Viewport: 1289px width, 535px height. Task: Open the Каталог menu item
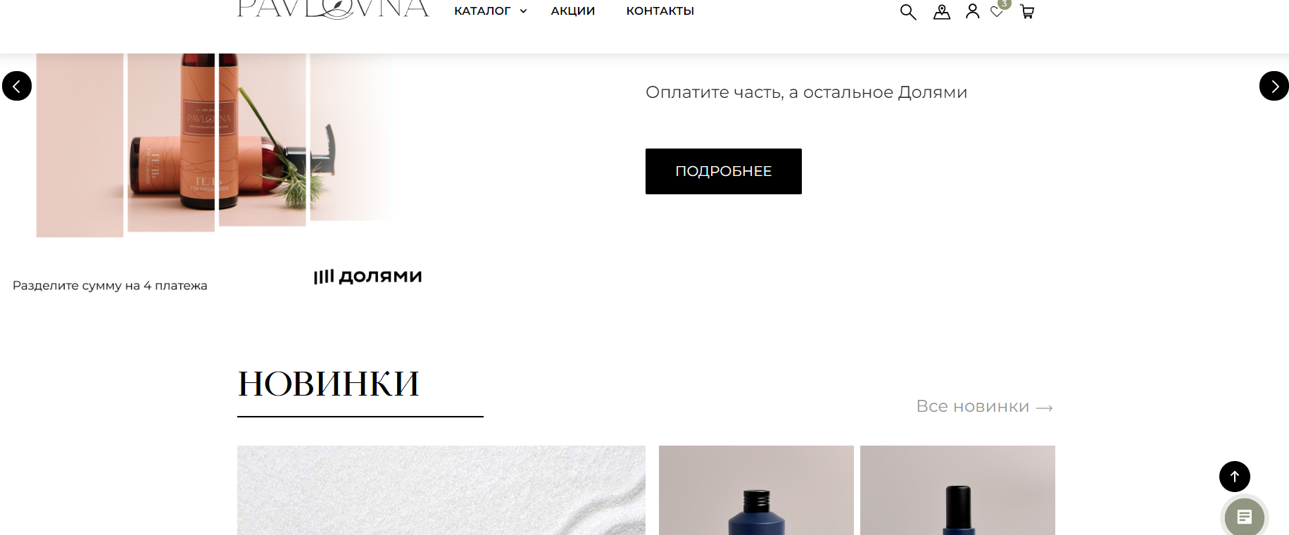[482, 11]
